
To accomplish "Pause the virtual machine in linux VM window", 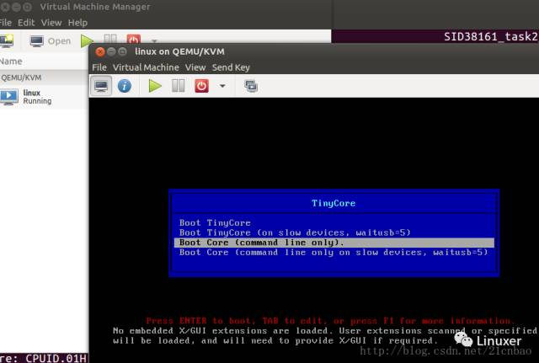I will (x=178, y=86).
